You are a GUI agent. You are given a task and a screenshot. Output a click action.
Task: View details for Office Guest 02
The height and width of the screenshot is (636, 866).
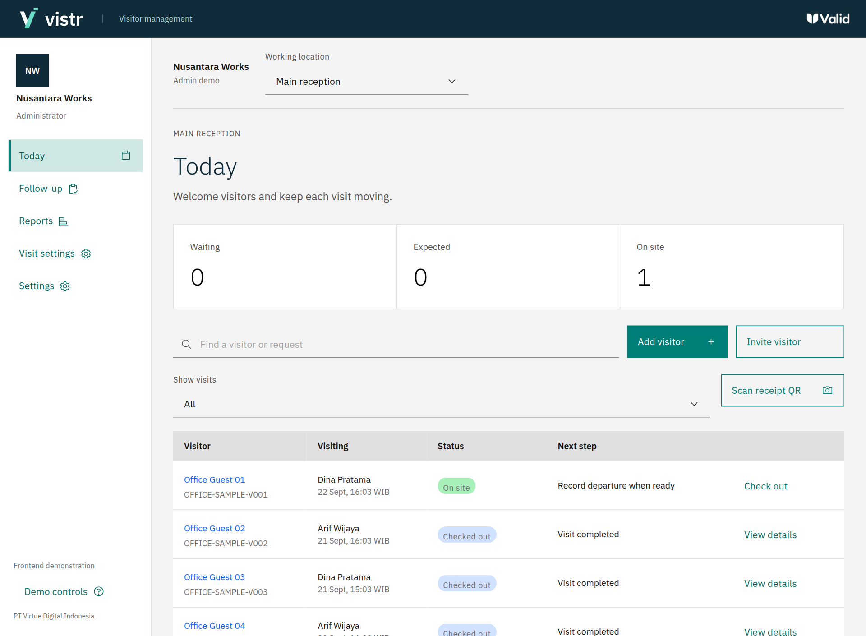(770, 535)
